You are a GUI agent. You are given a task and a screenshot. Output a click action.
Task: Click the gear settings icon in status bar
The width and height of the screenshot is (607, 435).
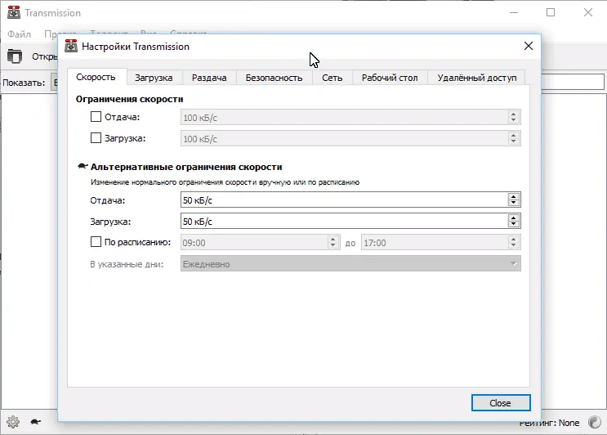coord(13,422)
